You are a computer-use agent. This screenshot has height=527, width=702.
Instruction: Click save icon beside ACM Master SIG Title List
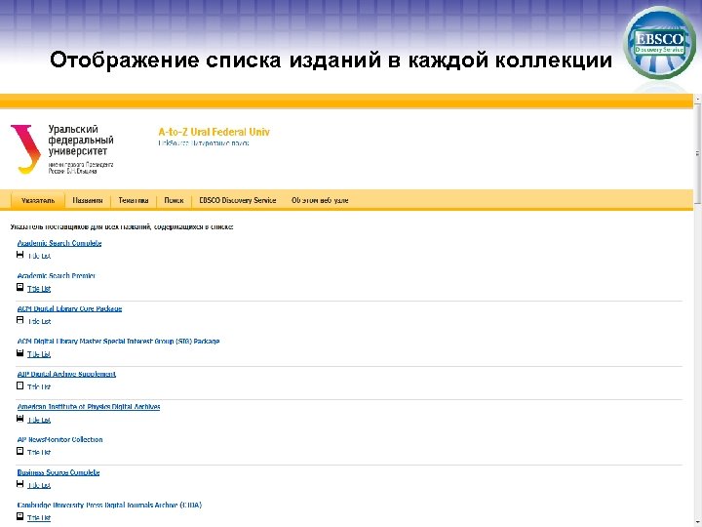pos(20,352)
